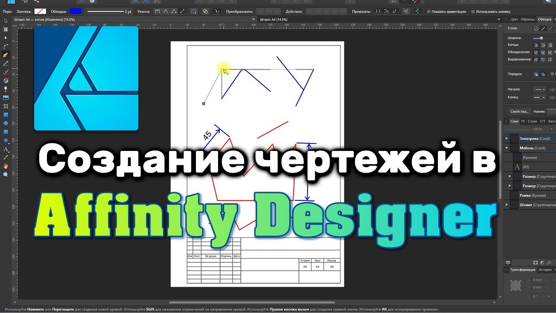
Task: Expand the first Размер group
Action: pyautogui.click(x=510, y=176)
